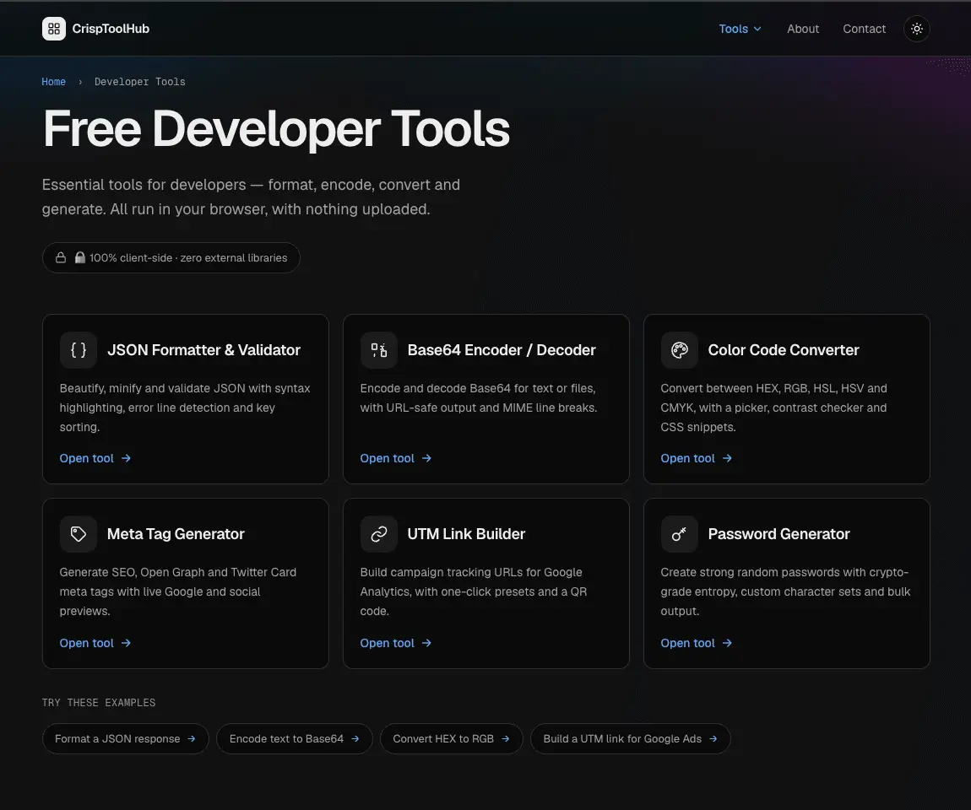The width and height of the screenshot is (971, 810).
Task: Click Open tool under the Base64 Encoder card
Action: click(x=396, y=458)
